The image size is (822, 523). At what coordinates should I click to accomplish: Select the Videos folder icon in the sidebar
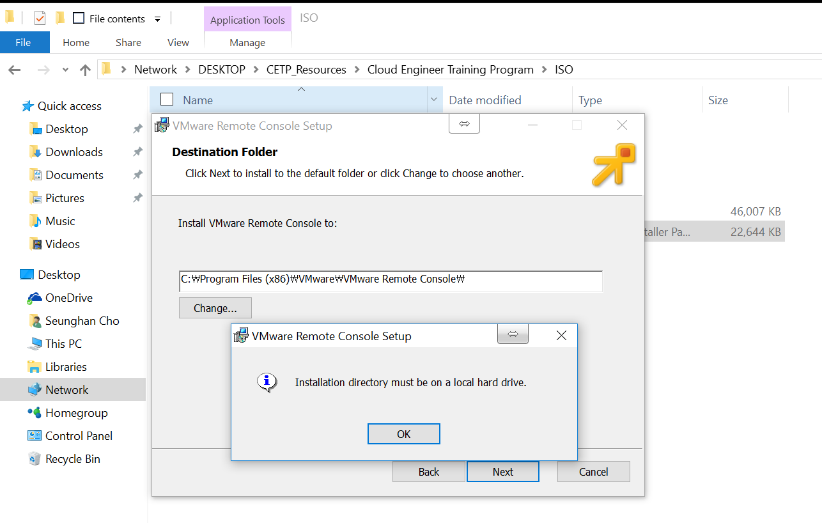coord(35,244)
